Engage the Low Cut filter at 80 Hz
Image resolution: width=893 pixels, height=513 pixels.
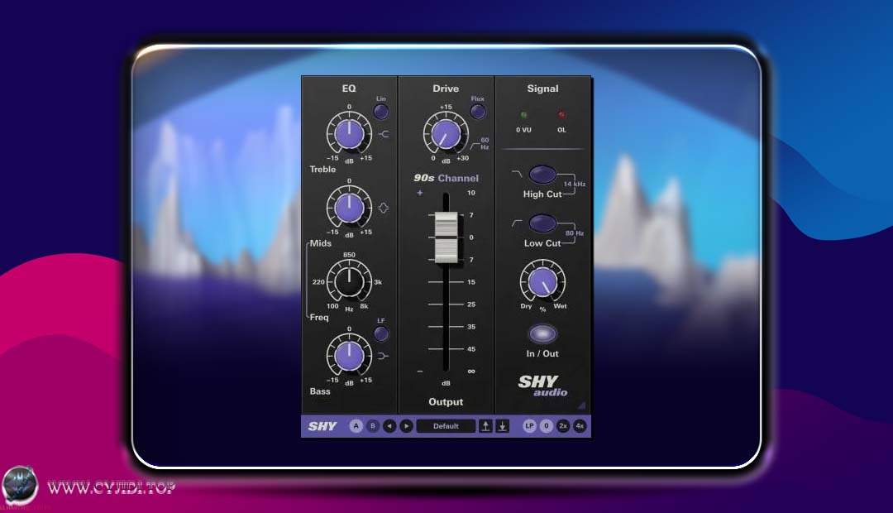[x=542, y=223]
